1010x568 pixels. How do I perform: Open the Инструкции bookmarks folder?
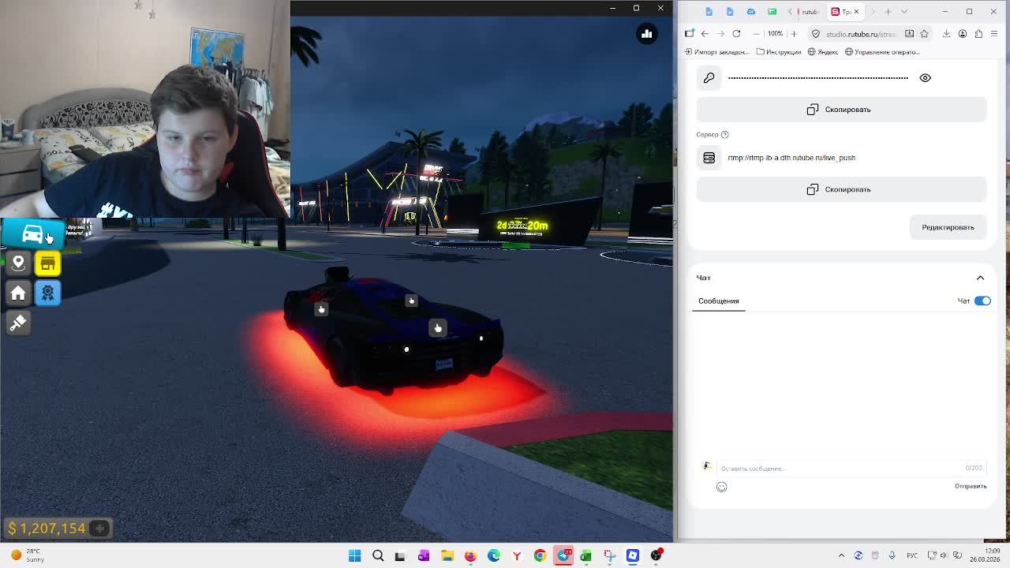click(779, 52)
